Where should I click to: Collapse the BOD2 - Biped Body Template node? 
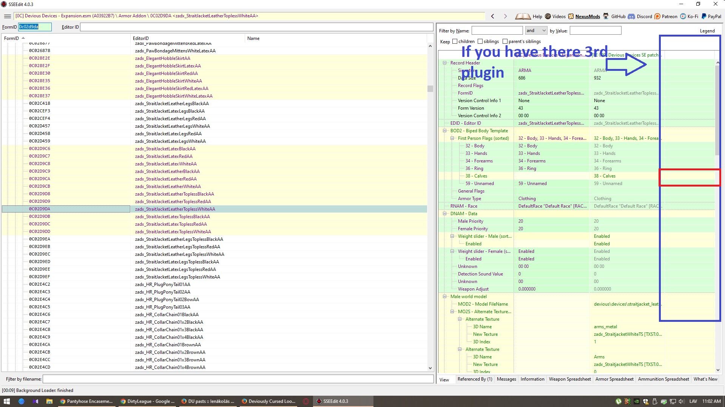point(444,131)
